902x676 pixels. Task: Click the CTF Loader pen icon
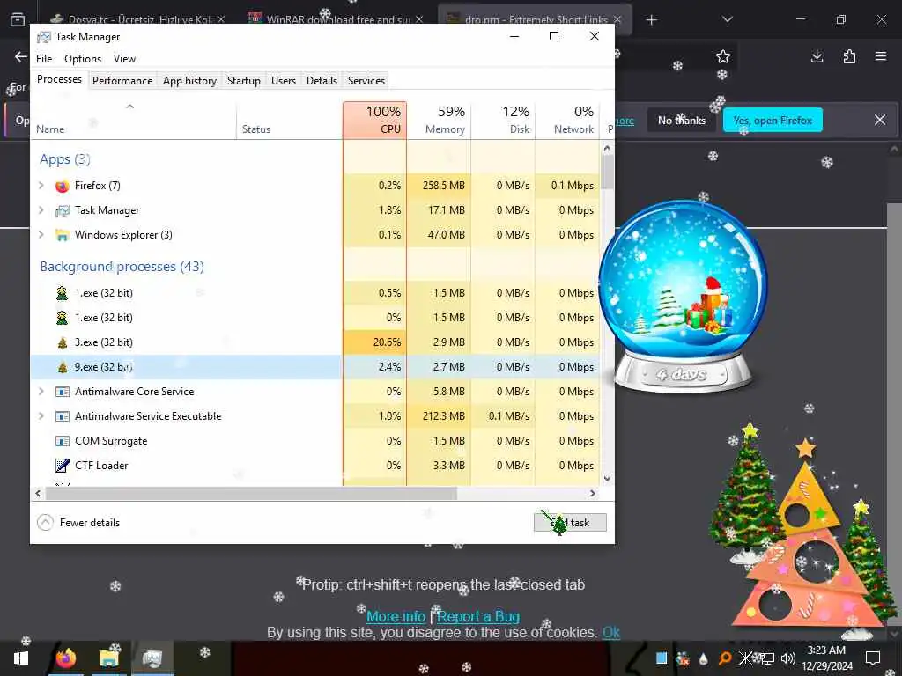[63, 466]
